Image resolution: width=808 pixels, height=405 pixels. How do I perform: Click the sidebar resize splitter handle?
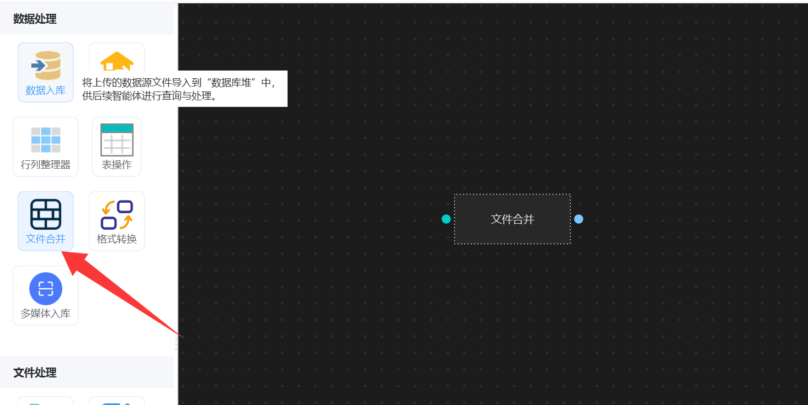(x=176, y=343)
